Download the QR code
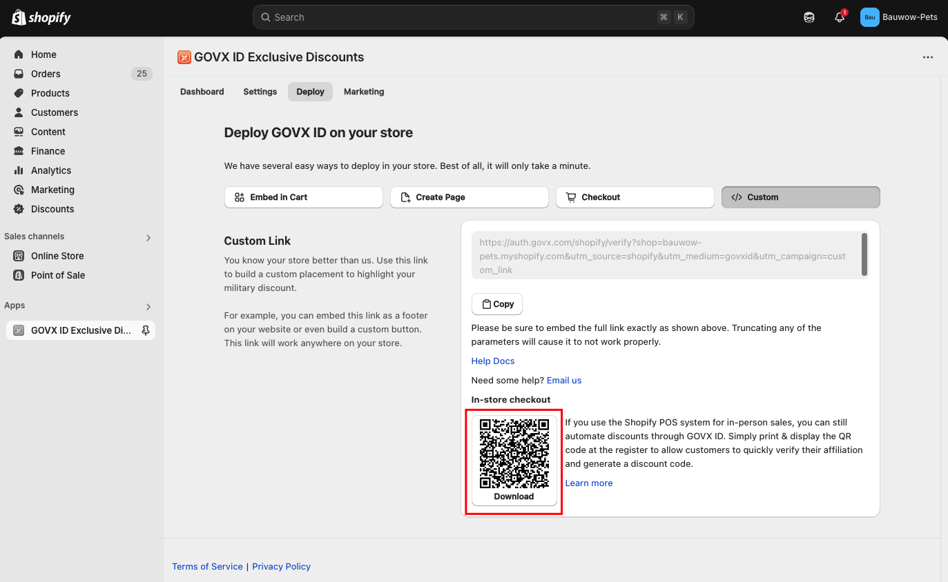The width and height of the screenshot is (948, 582). (x=514, y=461)
